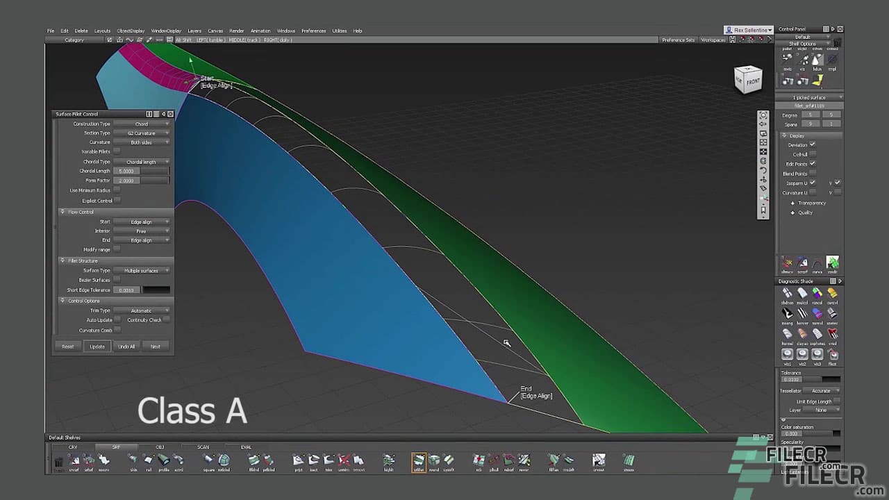
Task: Select the srffillet tool on the SRF shelf
Action: (x=419, y=460)
